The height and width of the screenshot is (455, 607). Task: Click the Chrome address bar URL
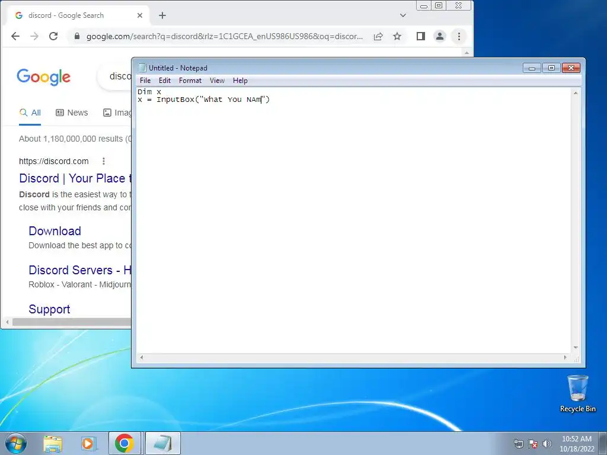[225, 36]
